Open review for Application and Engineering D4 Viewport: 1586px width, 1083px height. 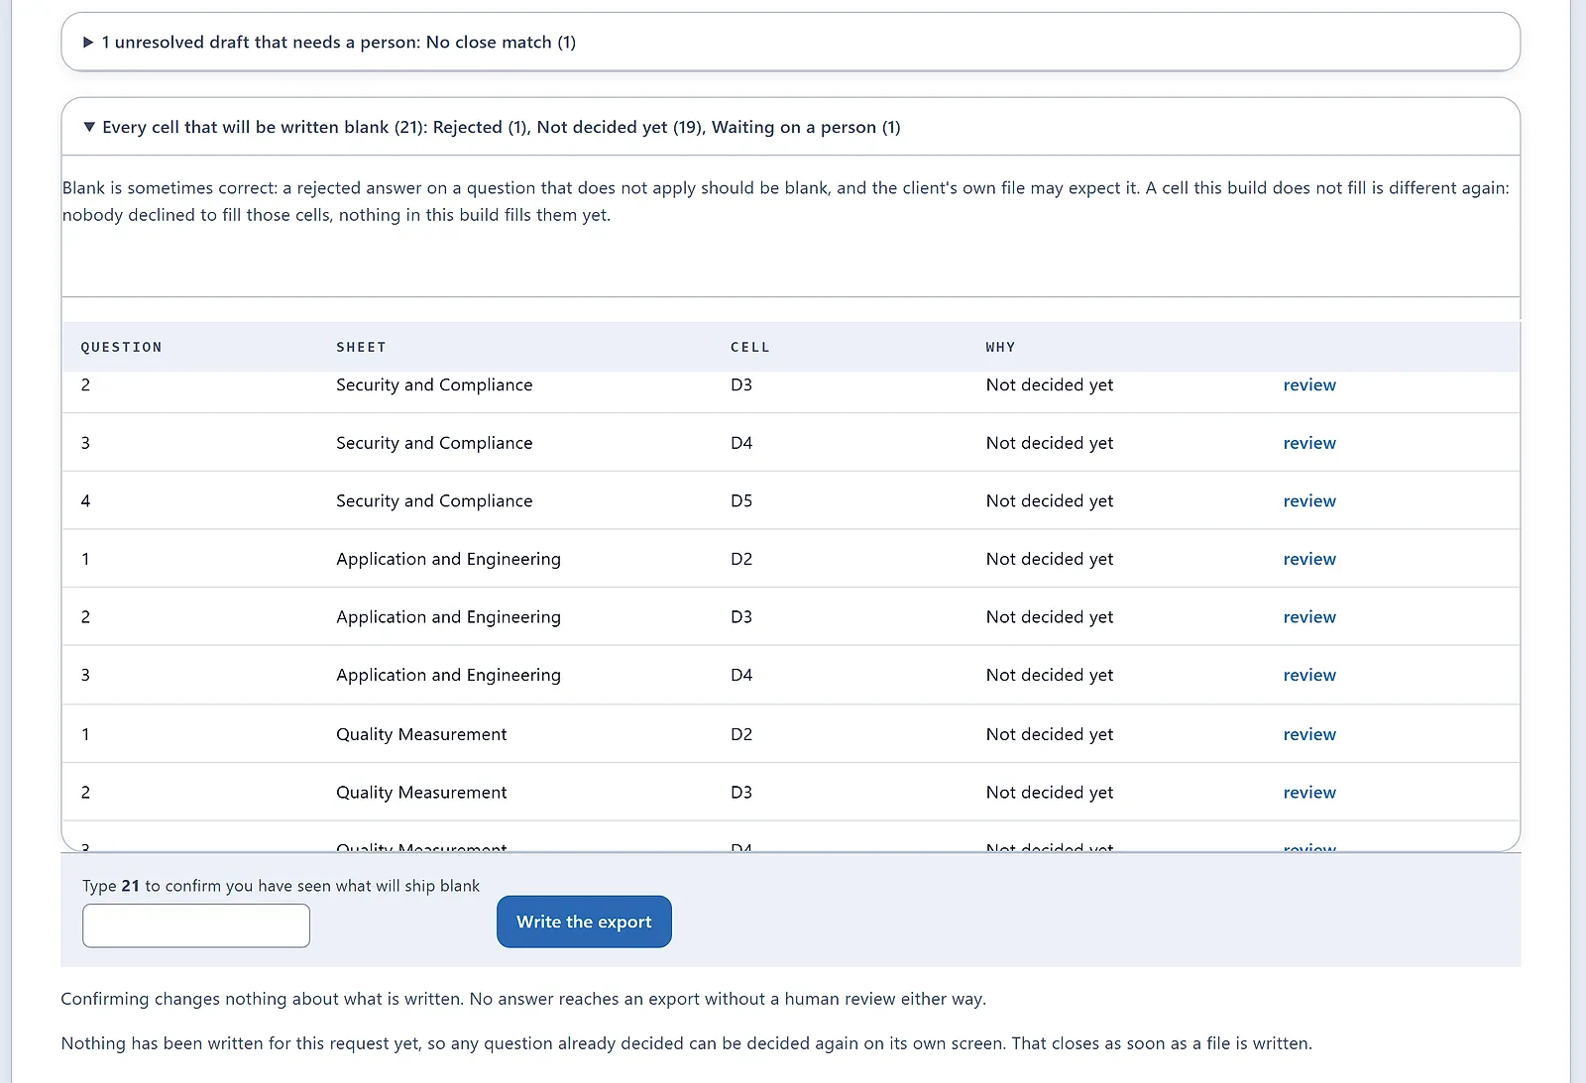(x=1308, y=675)
